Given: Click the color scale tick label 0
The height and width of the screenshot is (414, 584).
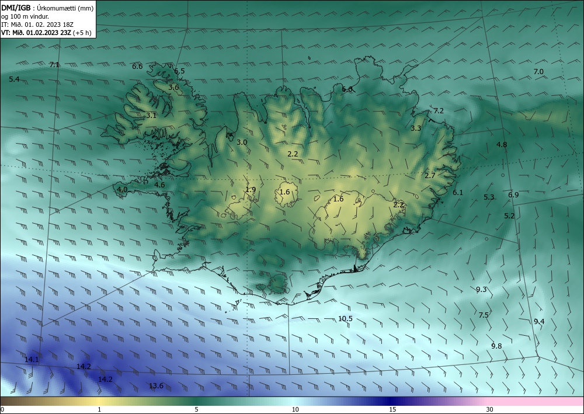Looking at the screenshot, I should [2, 409].
